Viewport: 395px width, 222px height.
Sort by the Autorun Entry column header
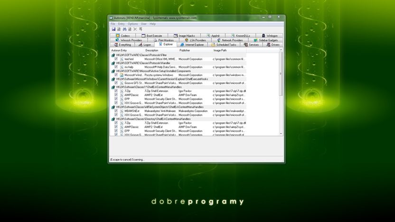(127, 51)
